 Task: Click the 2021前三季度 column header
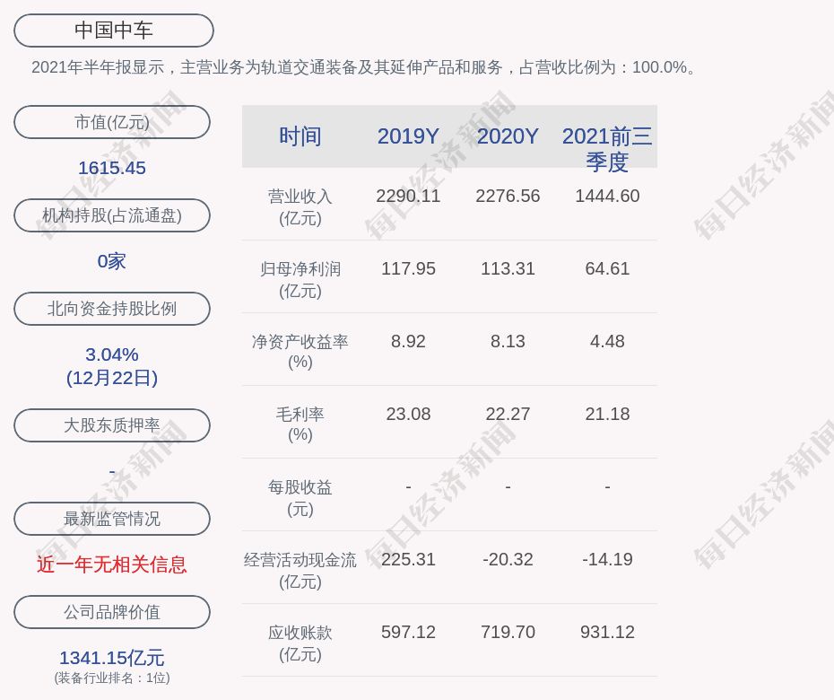point(607,148)
